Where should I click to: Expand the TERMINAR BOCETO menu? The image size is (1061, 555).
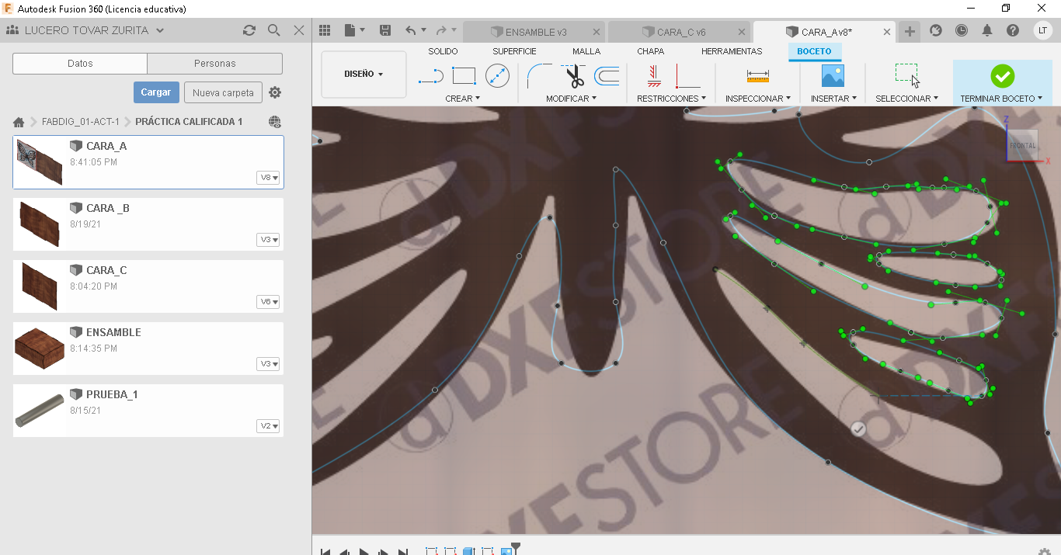(x=1001, y=99)
